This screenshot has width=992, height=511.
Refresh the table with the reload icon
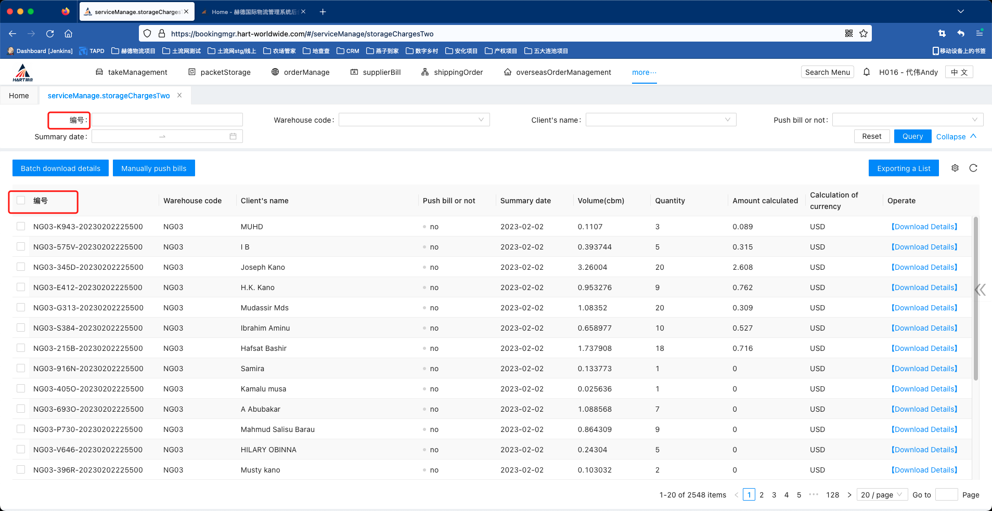click(973, 168)
